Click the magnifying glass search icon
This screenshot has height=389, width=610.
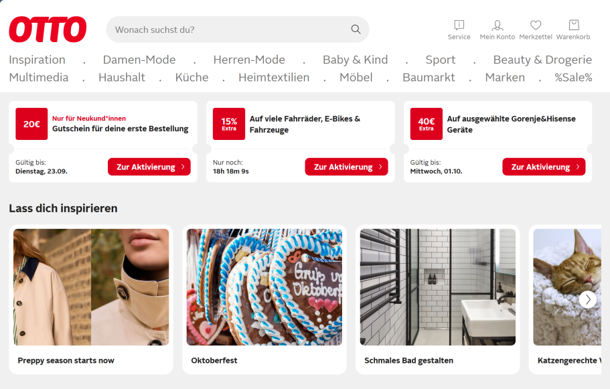[356, 29]
